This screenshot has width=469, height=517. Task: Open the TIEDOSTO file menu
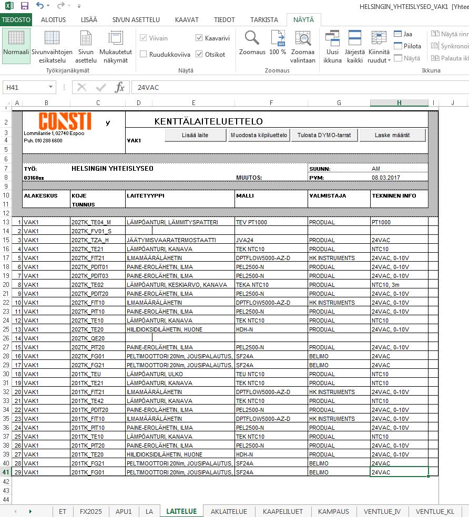[16, 20]
